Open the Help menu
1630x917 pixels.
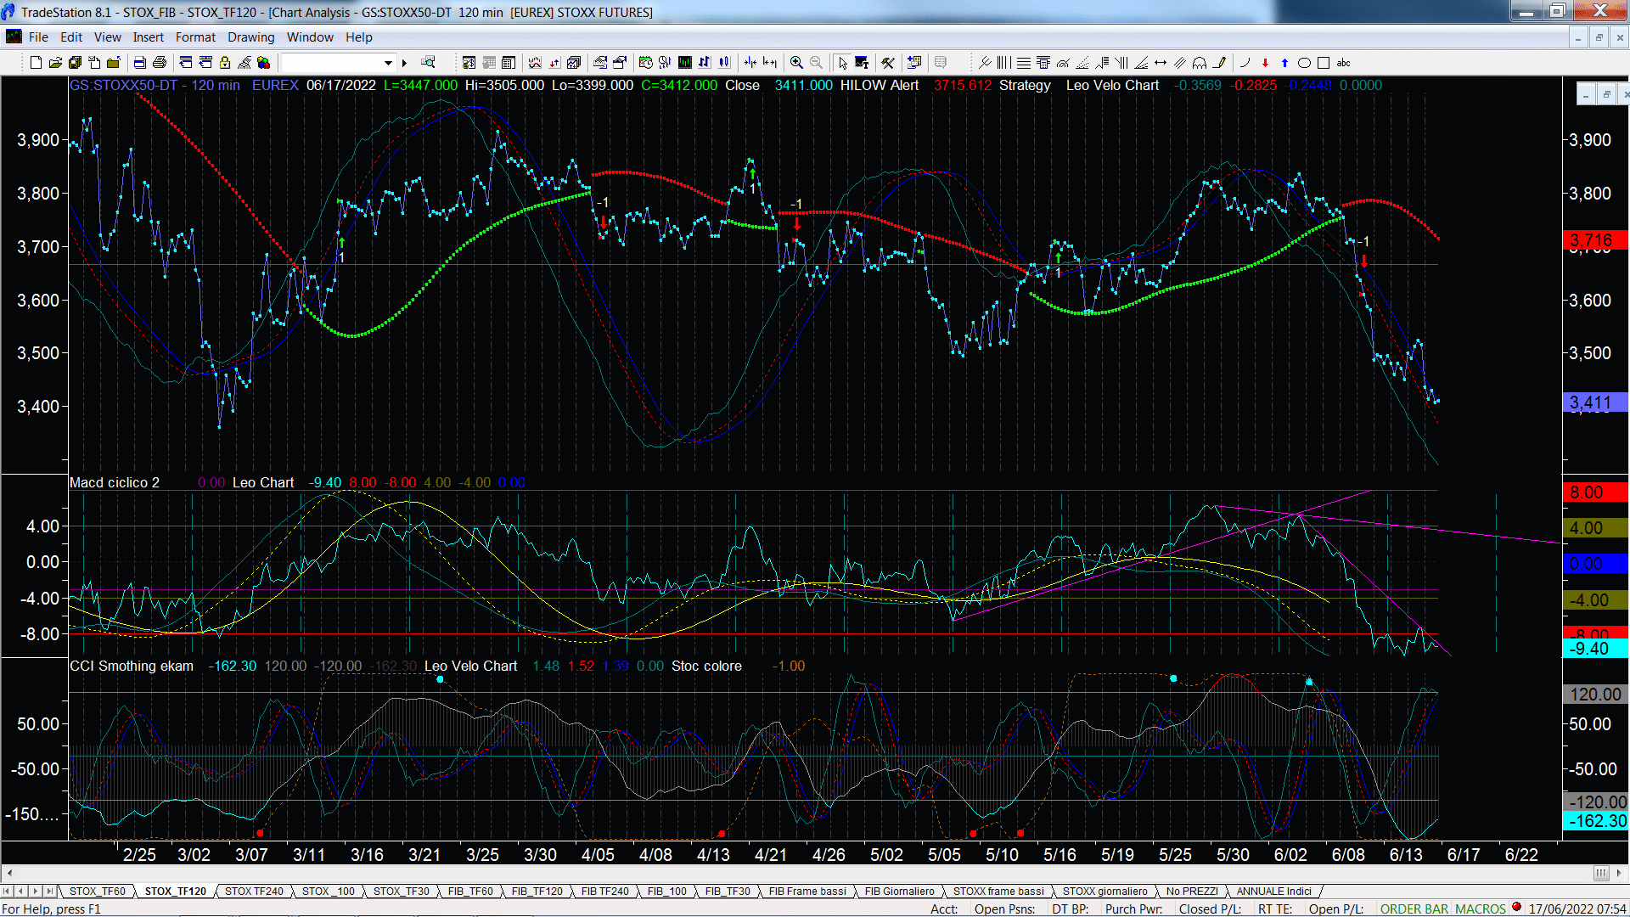click(358, 37)
